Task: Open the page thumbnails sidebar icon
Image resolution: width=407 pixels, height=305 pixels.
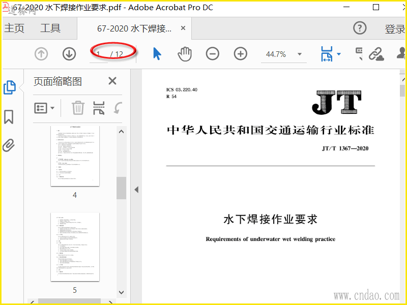Action: [10, 87]
